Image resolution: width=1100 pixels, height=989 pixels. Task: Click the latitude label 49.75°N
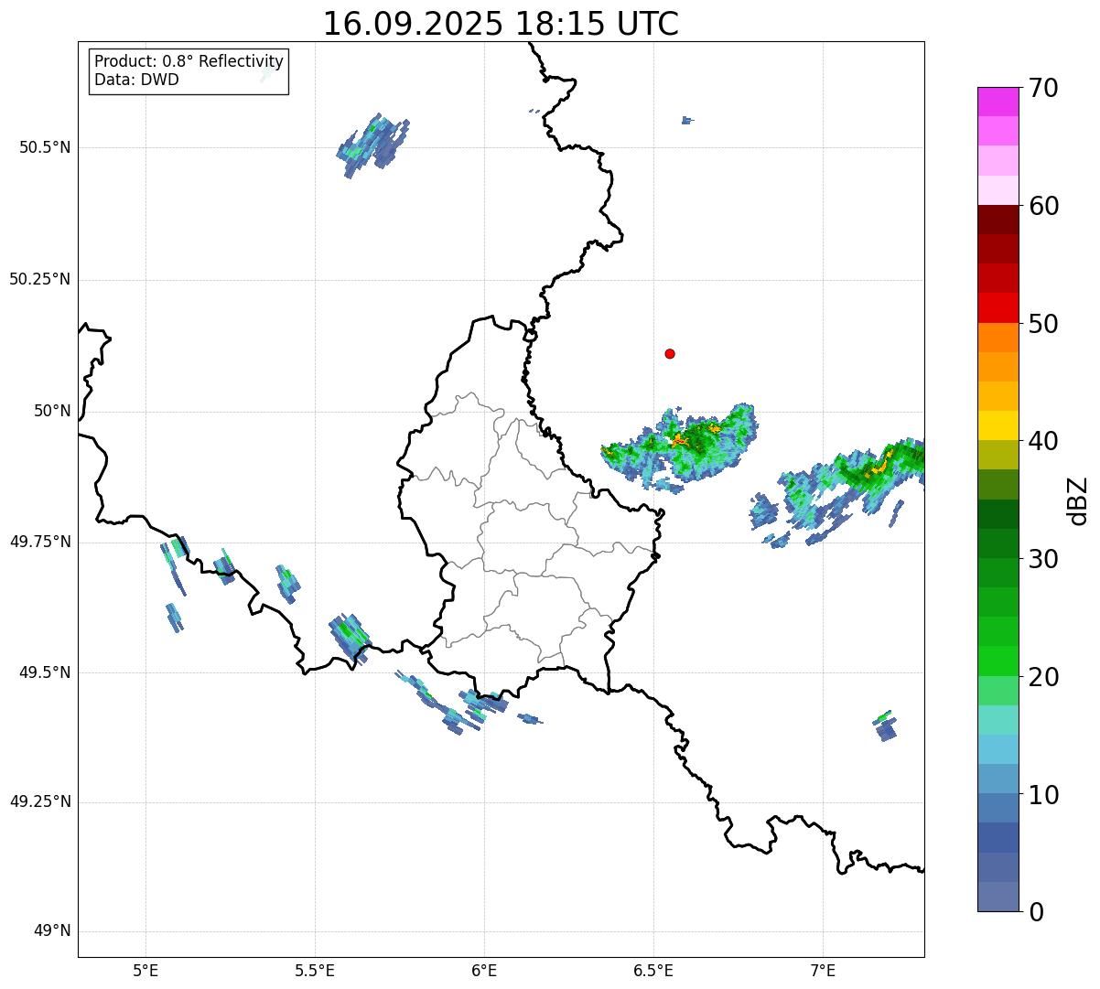point(39,542)
